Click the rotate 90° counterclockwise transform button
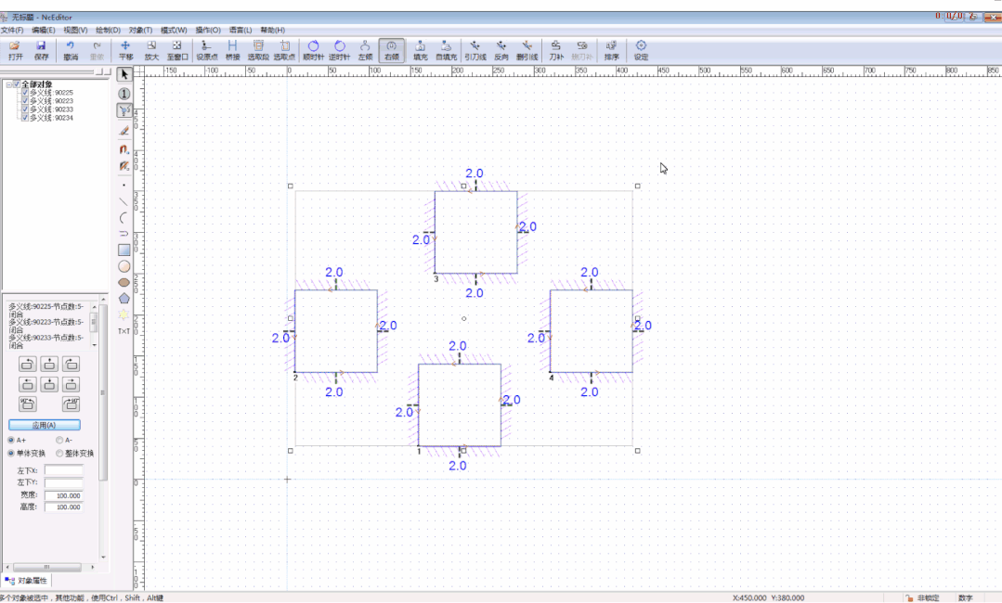This screenshot has width=1002, height=603. (28, 404)
